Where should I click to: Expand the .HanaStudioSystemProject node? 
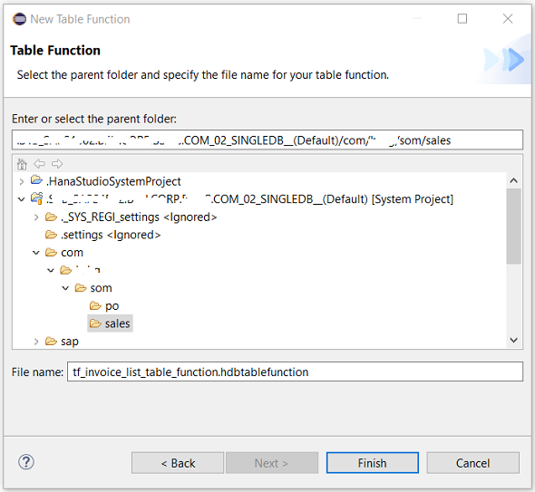pos(22,181)
